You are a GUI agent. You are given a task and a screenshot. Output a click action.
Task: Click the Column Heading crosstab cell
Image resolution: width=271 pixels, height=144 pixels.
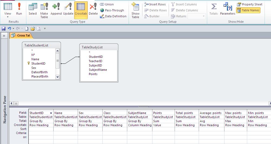tap(139, 125)
